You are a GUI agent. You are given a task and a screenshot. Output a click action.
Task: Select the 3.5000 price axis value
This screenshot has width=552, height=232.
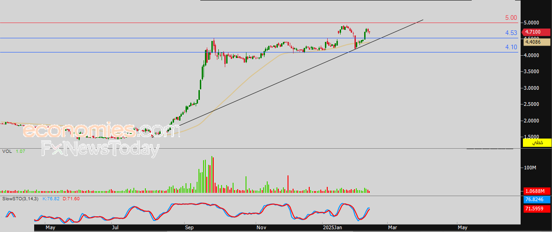click(x=532, y=72)
